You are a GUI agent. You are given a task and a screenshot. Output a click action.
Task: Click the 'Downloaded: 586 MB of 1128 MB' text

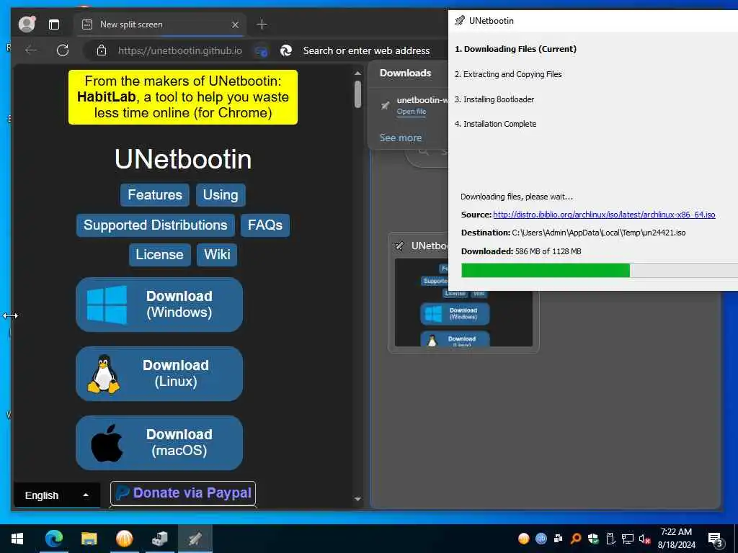[521, 251]
